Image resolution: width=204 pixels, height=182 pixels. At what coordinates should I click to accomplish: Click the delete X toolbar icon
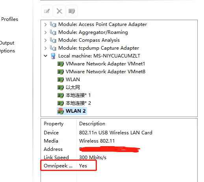[x=59, y=11]
